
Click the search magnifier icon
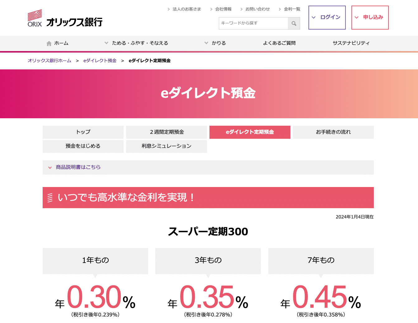tap(294, 23)
